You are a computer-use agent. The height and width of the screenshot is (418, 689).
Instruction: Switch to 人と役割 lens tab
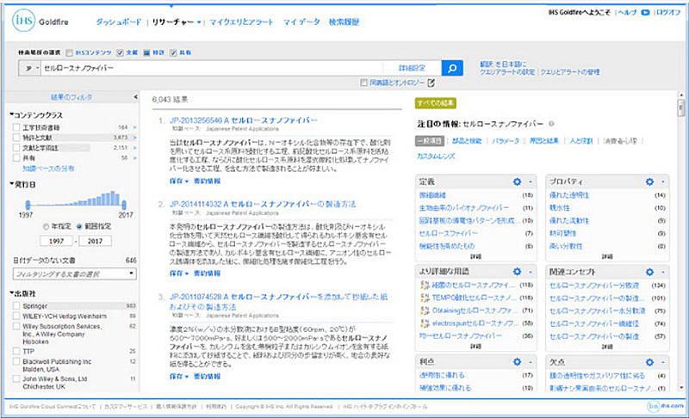coord(580,141)
